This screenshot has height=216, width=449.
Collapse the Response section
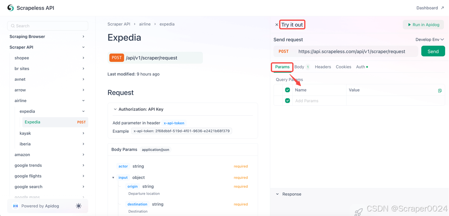pos(277,194)
